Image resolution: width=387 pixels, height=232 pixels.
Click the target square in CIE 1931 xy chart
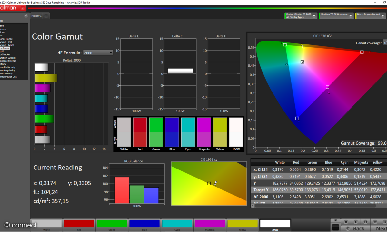[x=209, y=183]
